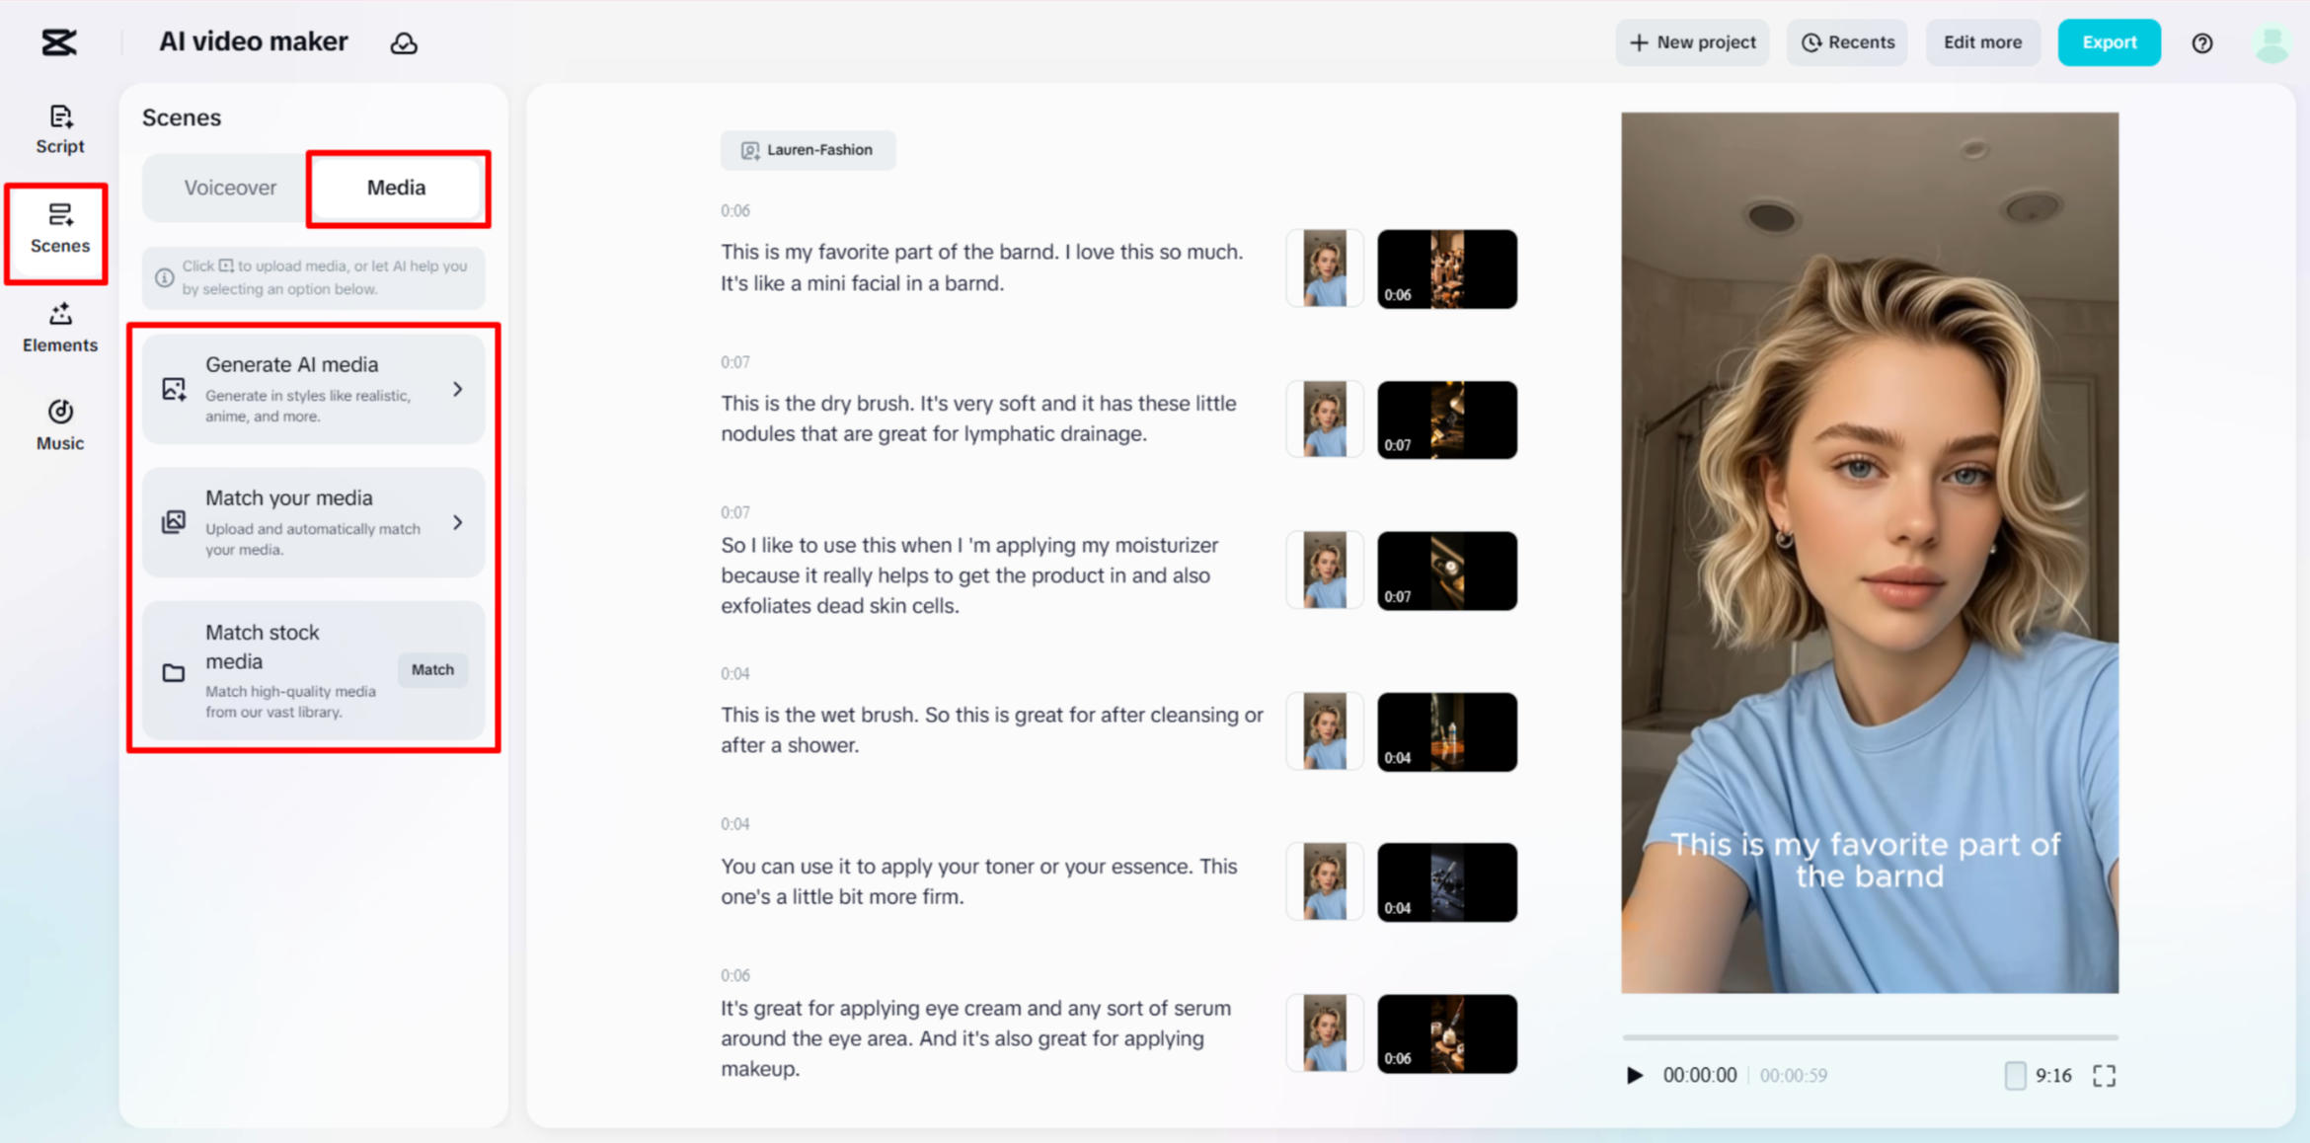The image size is (2310, 1143).
Task: Click the cloud save status icon
Action: (x=404, y=43)
